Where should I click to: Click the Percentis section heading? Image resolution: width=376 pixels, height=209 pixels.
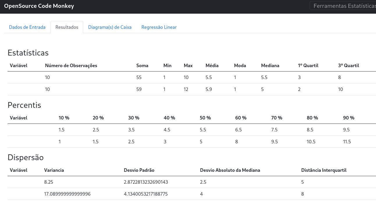tap(24, 105)
